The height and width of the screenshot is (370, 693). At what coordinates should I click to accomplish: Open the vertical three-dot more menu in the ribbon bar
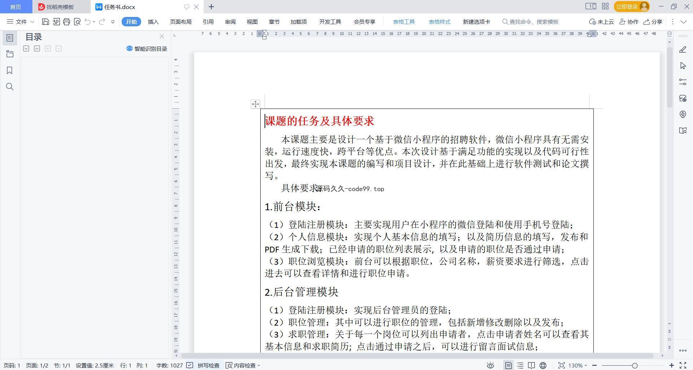672,22
